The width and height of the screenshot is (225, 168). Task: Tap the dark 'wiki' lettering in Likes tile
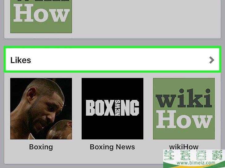point(184,98)
